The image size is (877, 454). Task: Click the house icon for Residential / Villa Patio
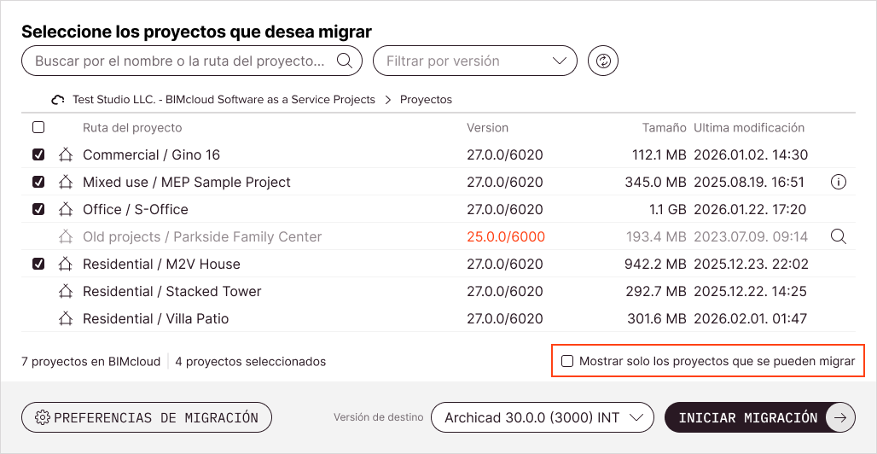66,319
